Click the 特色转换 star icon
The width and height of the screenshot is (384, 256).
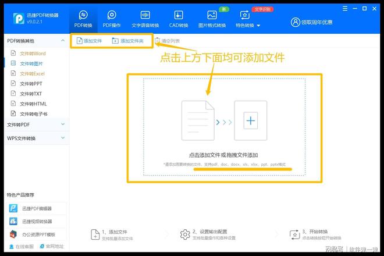click(244, 15)
